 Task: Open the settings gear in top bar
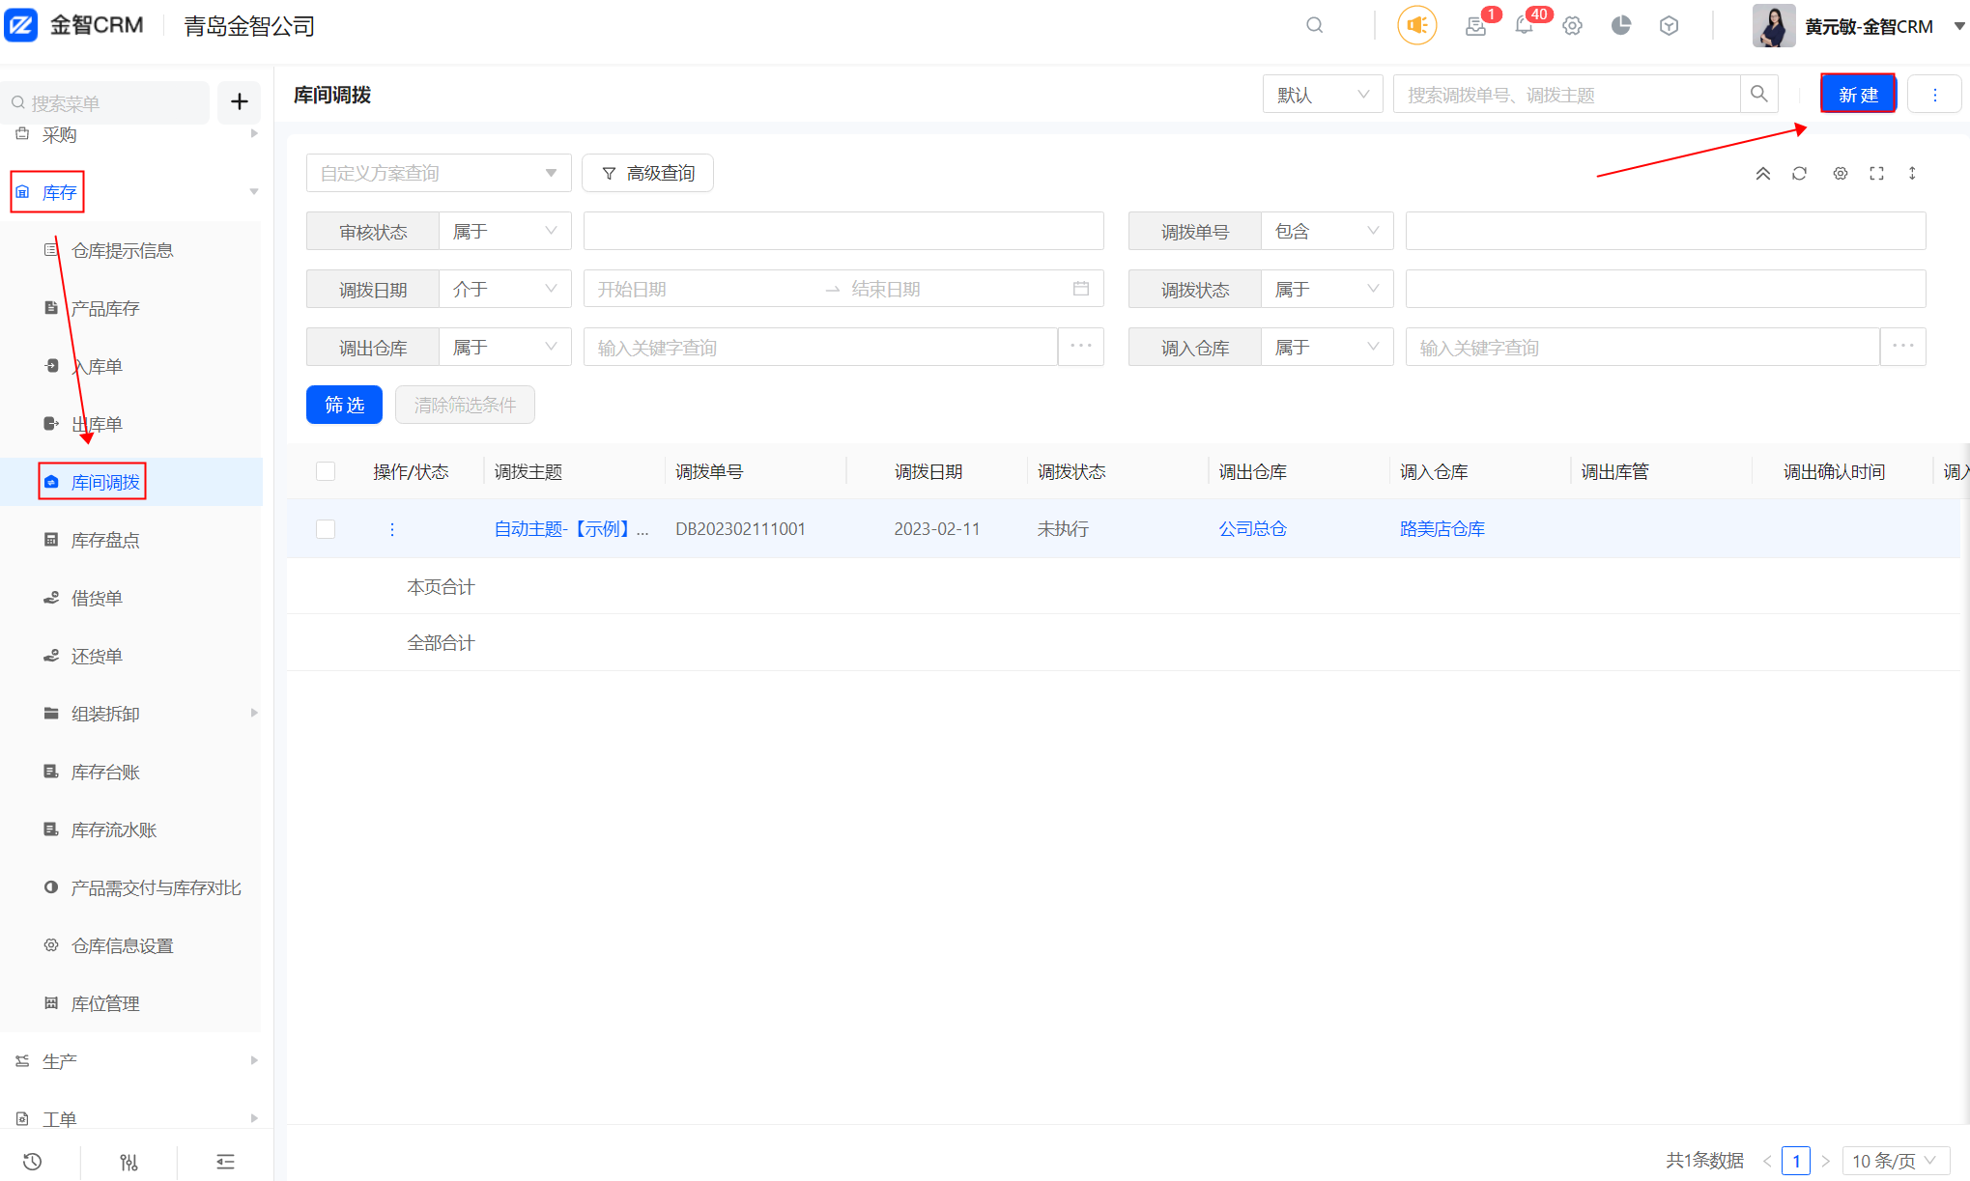click(x=1572, y=26)
